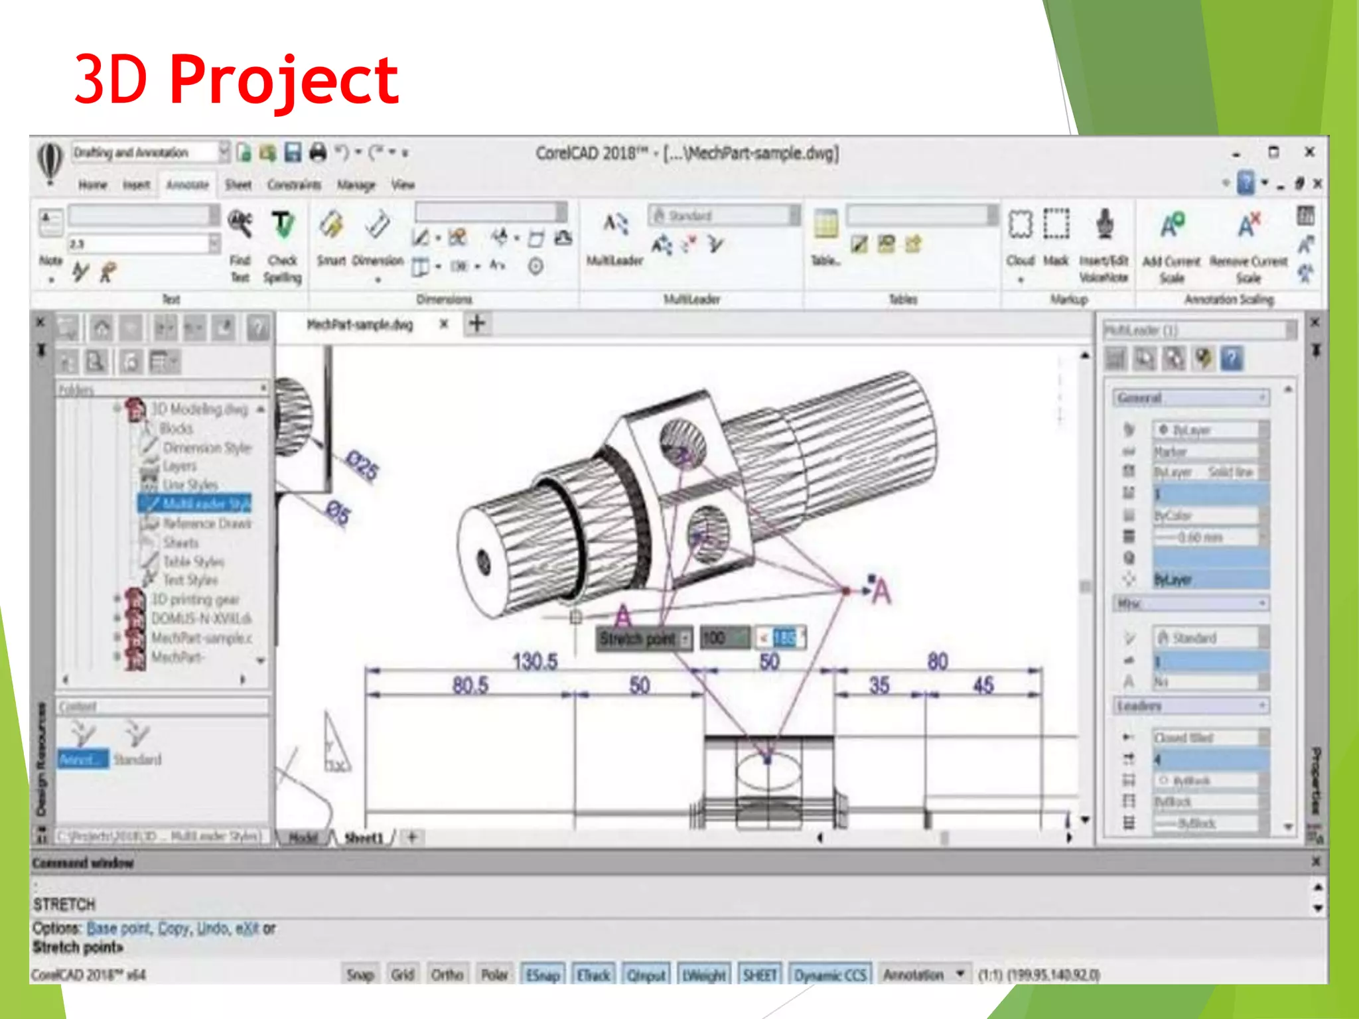This screenshot has width=1359, height=1019.
Task: Click the Undo command option link
Action: (212, 928)
